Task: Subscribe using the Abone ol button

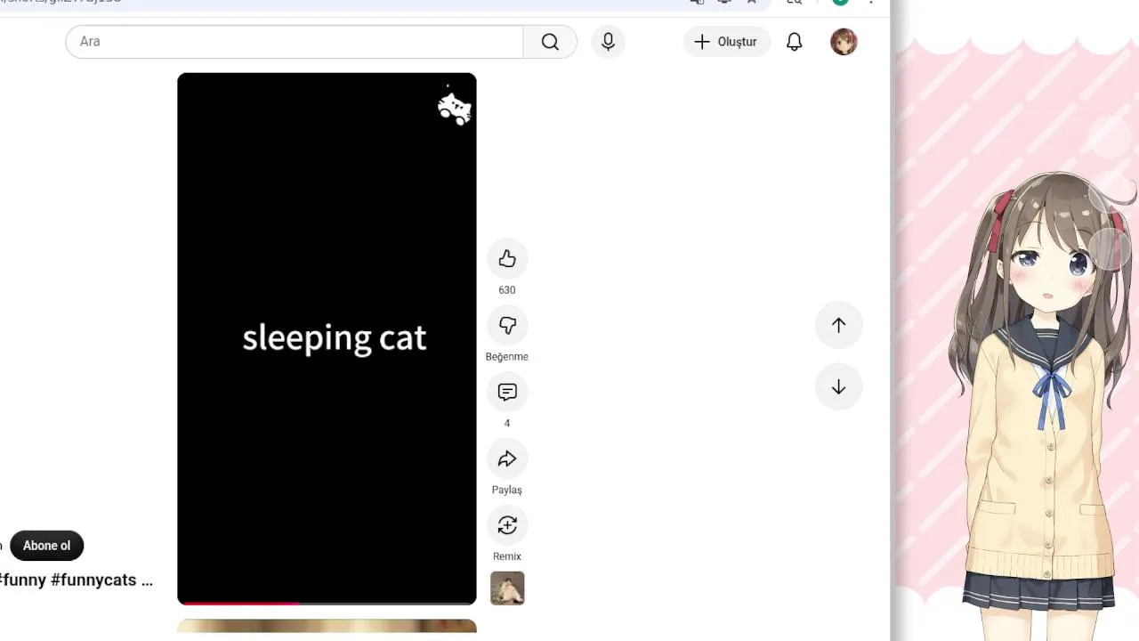Action: pyautogui.click(x=47, y=546)
